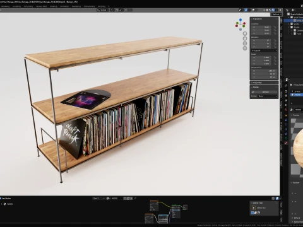
Task: Select rendered viewport shading
Action: (273, 10)
